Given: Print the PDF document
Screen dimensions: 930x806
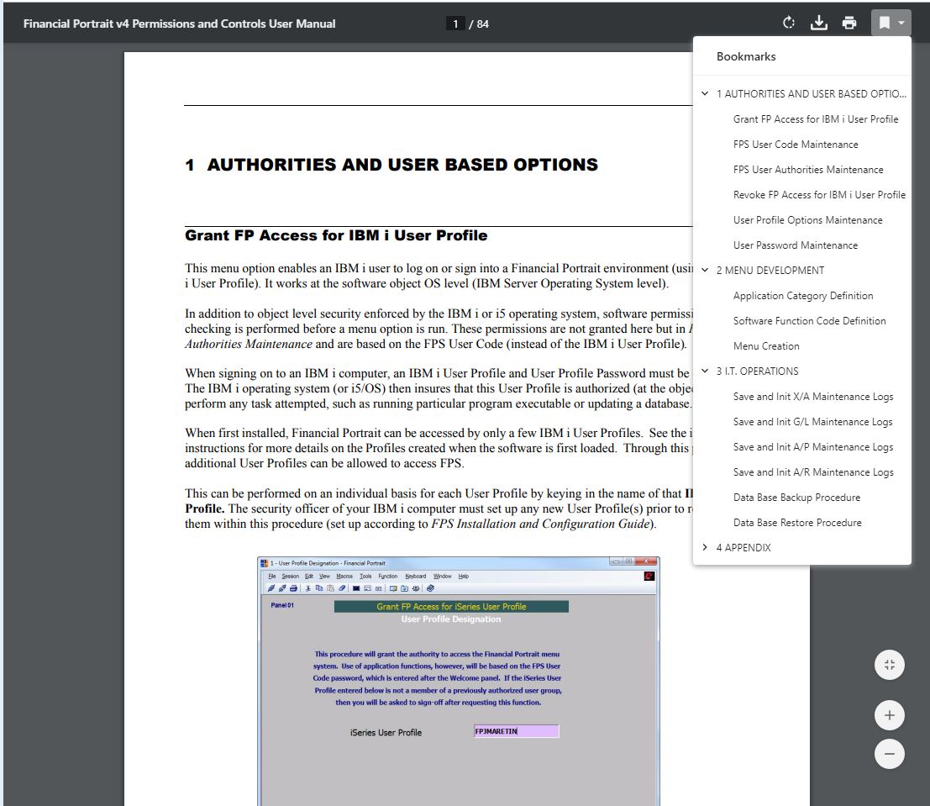Looking at the screenshot, I should [x=849, y=24].
